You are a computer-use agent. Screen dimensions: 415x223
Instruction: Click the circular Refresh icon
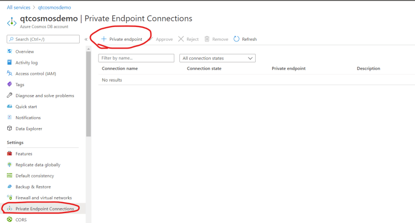click(236, 39)
